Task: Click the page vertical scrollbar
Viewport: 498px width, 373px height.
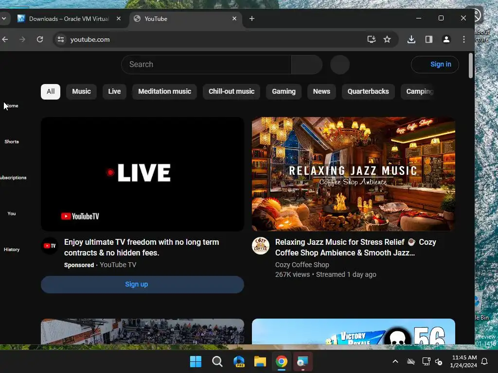Action: (x=471, y=66)
